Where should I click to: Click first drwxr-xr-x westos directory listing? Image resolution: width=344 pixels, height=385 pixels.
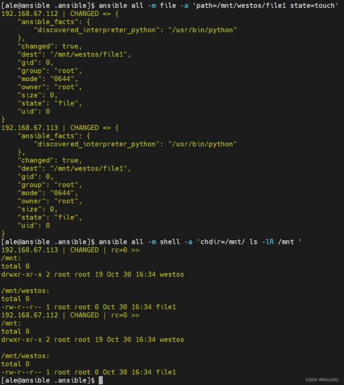[x=93, y=274]
